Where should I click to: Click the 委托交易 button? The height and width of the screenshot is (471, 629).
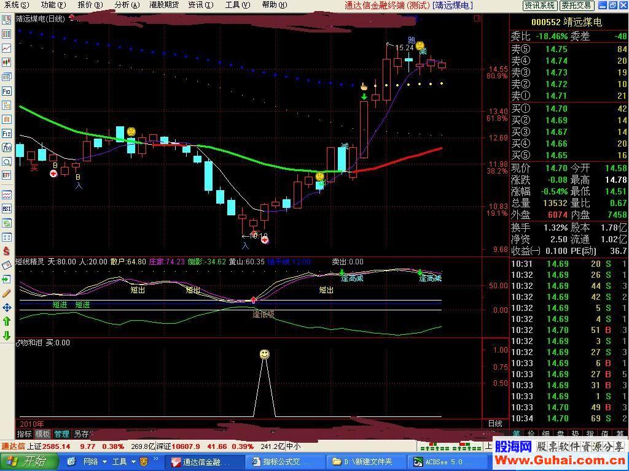[x=576, y=5]
